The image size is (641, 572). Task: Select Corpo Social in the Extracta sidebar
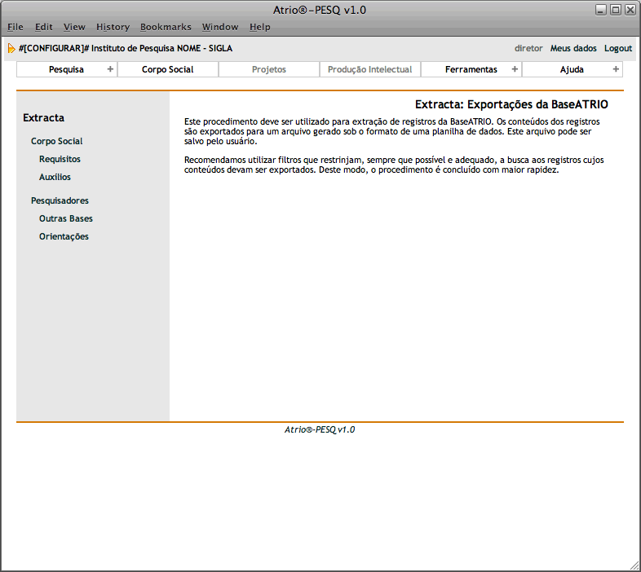(56, 141)
